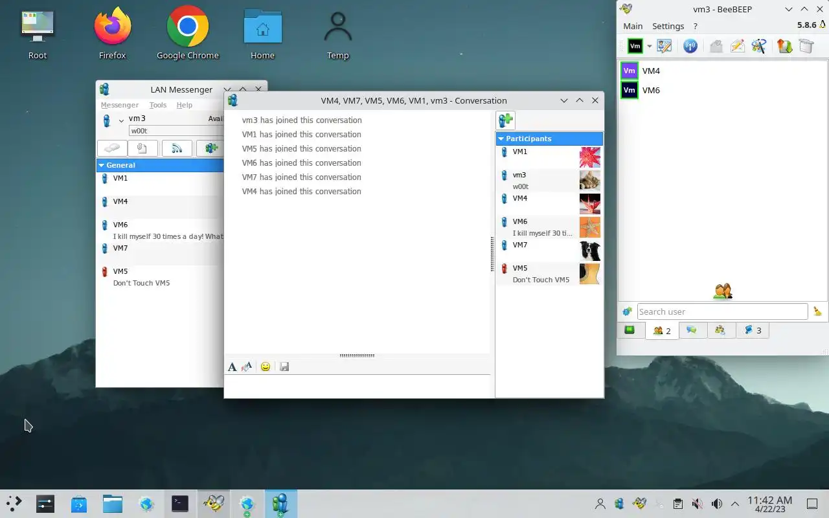Open Firefox from the desktop
The image size is (829, 518).
(113, 34)
